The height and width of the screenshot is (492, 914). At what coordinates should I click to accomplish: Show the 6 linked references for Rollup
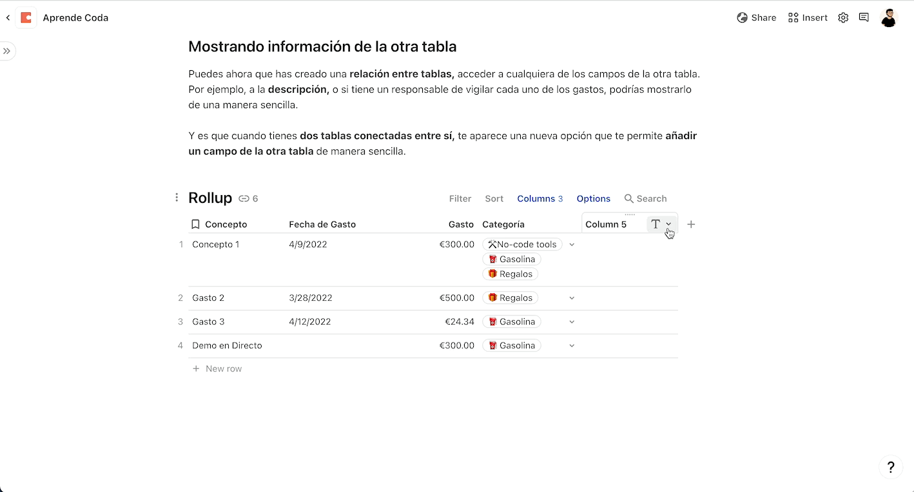pyautogui.click(x=248, y=198)
